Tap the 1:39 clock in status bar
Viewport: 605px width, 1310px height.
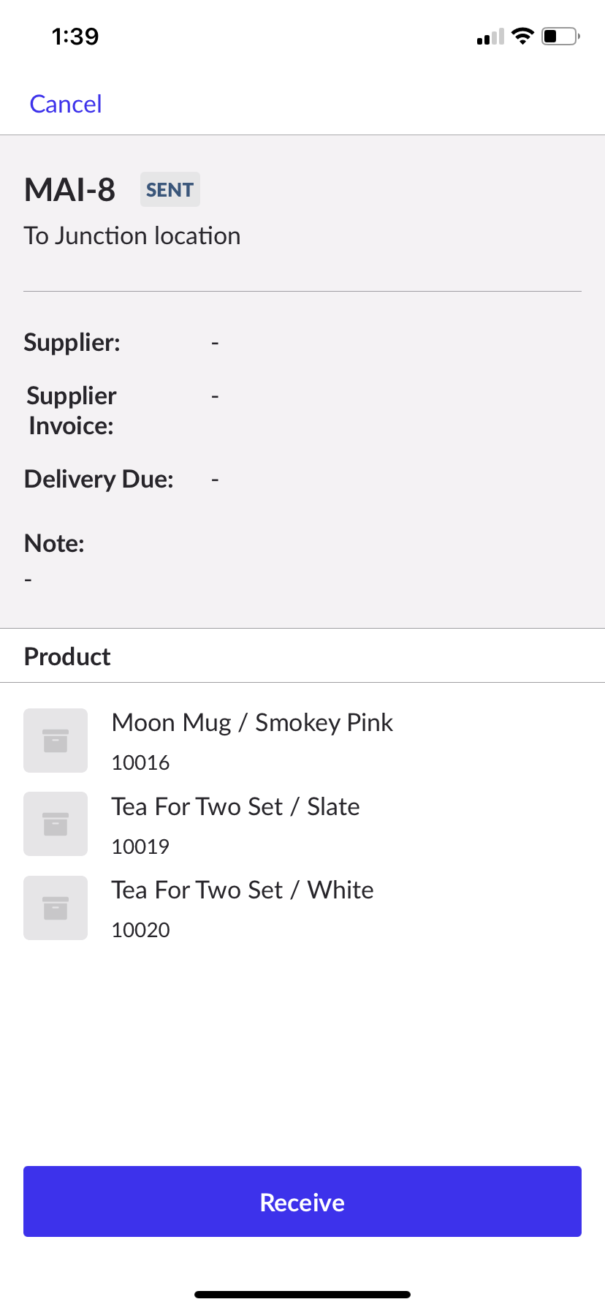coord(75,36)
